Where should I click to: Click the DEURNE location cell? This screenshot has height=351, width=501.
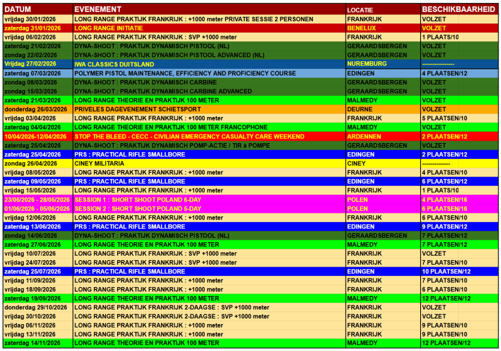383,109
